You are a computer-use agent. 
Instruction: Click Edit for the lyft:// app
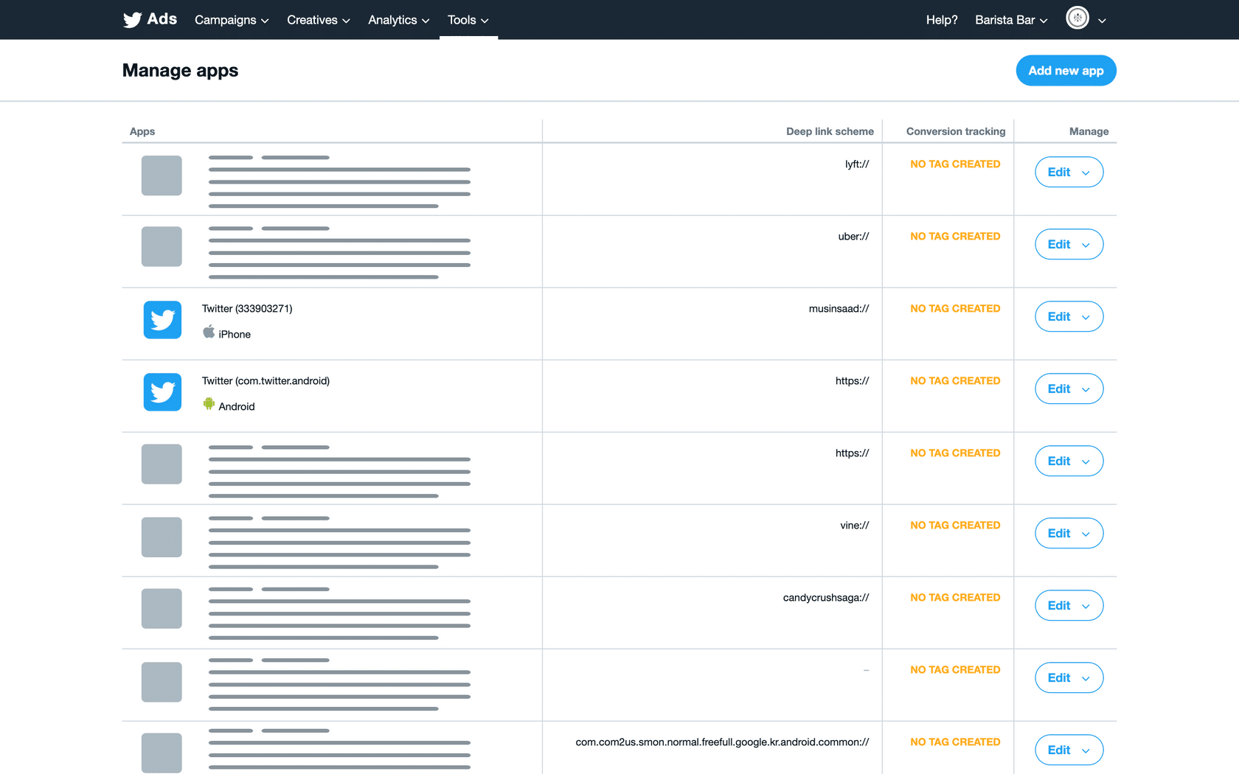(1069, 172)
